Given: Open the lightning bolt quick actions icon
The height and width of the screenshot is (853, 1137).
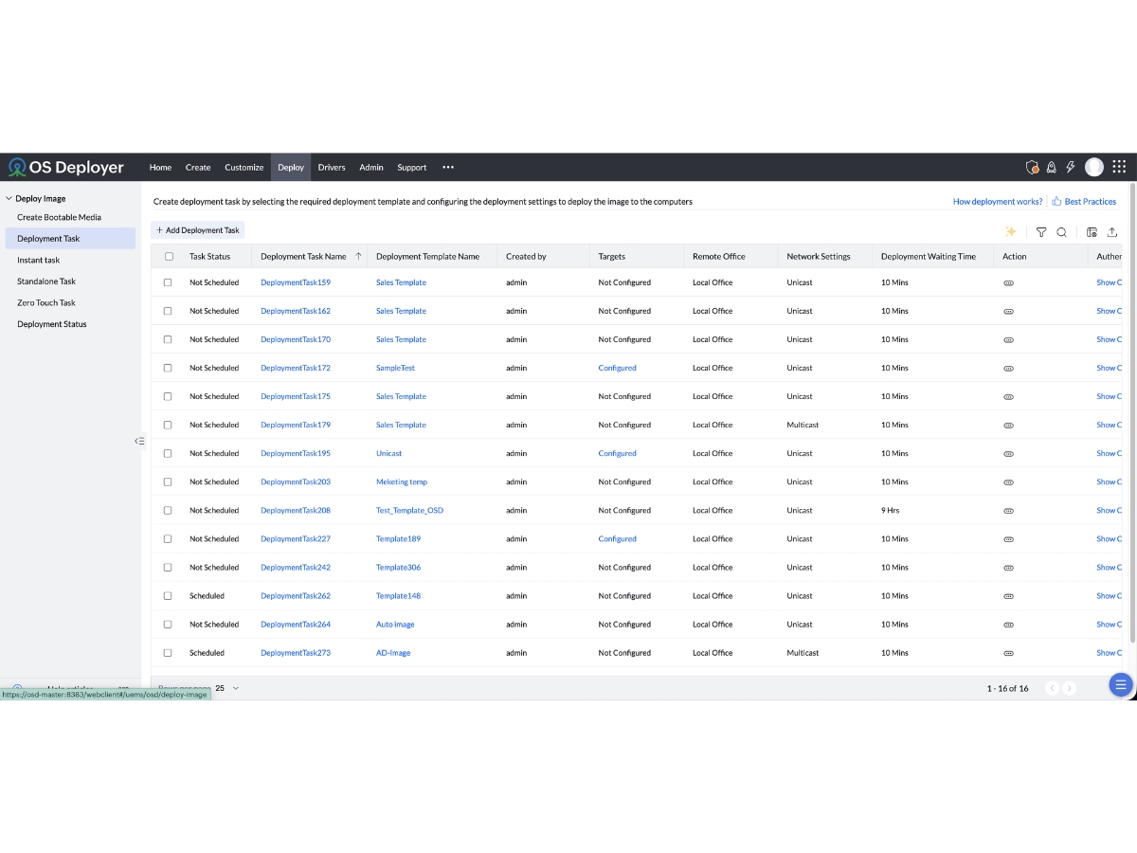Looking at the screenshot, I should click(1071, 167).
